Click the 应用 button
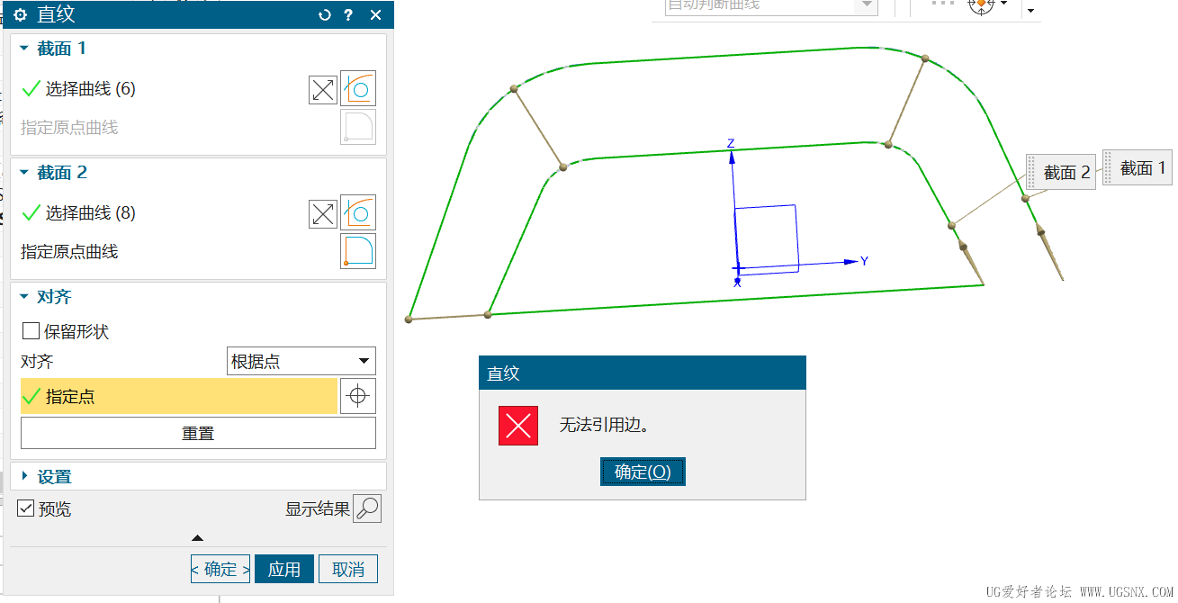Screen dimensions: 1178x603 click(x=284, y=569)
